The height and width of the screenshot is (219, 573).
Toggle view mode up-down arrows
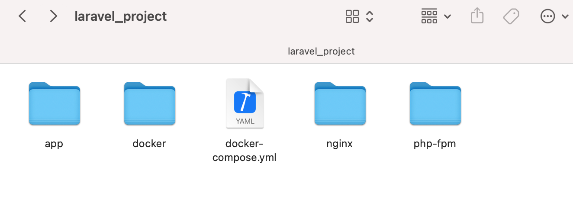click(370, 16)
